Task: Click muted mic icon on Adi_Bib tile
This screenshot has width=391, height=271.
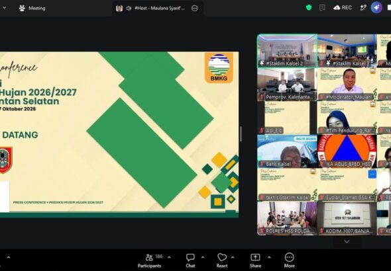Action: pyautogui.click(x=262, y=130)
